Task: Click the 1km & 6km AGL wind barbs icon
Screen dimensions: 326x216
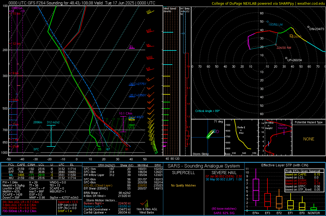Action: (144, 203)
